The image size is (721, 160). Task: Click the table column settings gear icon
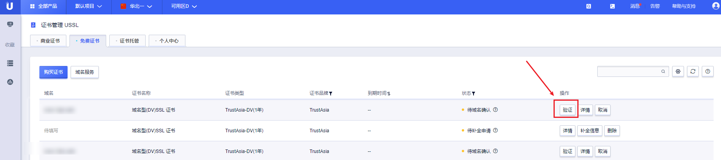pos(678,71)
